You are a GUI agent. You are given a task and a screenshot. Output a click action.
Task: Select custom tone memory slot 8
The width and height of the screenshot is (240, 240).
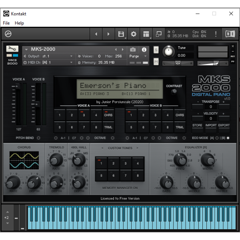click(138, 176)
